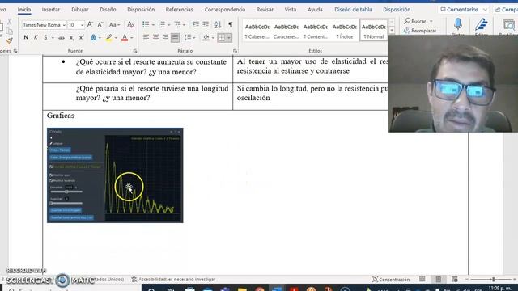Open the Revisar tab
Image resolution: width=518 pixels, height=291 pixels.
pos(265,10)
